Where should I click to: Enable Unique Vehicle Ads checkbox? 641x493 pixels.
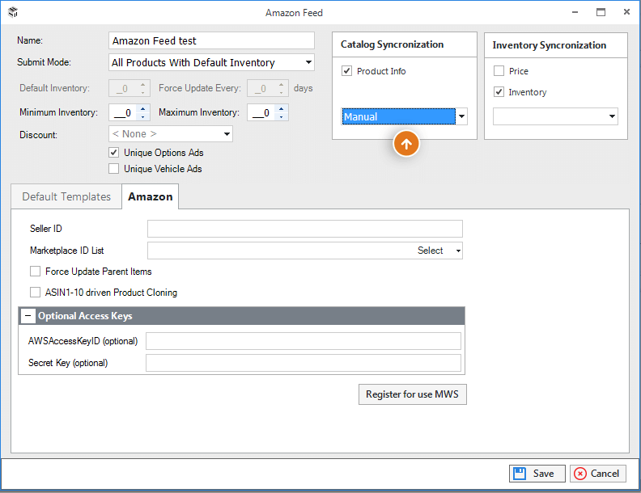[x=113, y=169]
